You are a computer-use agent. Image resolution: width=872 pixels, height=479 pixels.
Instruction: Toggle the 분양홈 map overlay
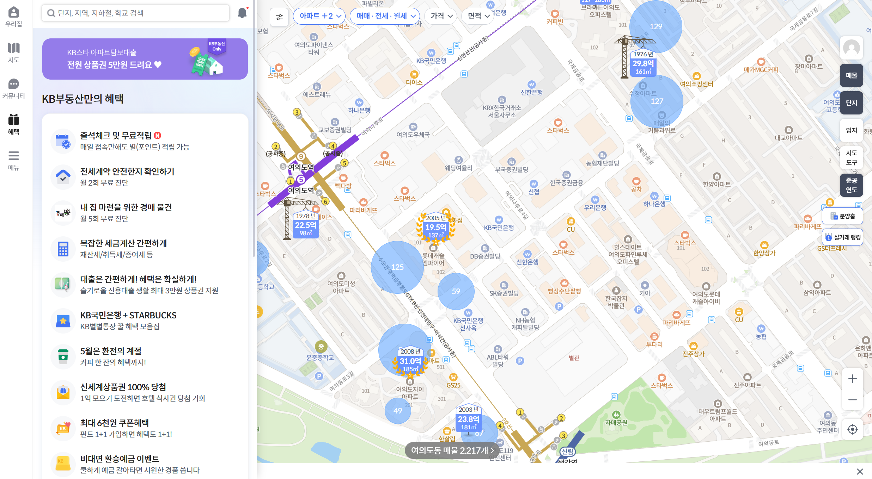[x=843, y=216]
